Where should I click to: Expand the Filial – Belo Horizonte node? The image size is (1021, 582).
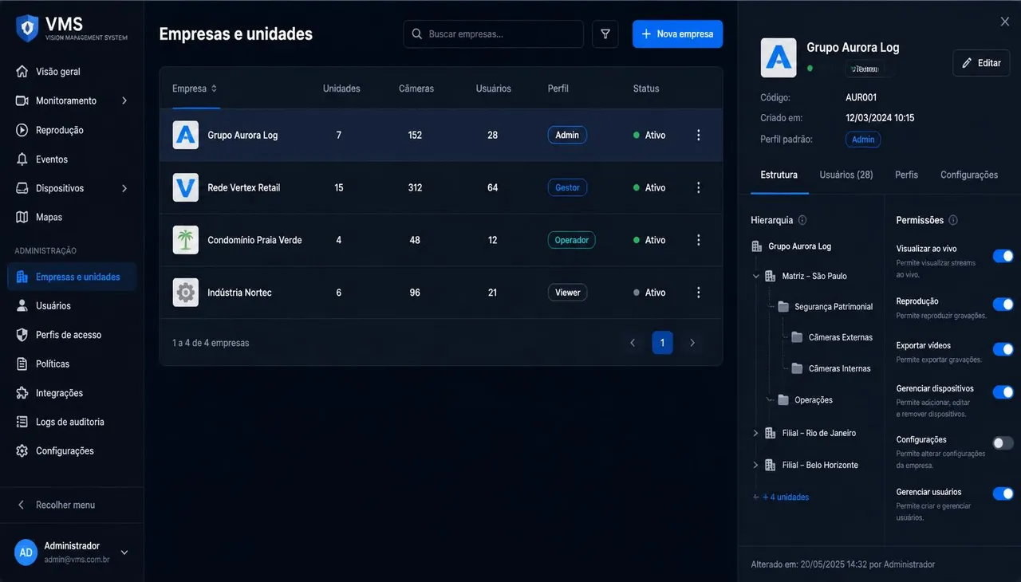pos(756,465)
